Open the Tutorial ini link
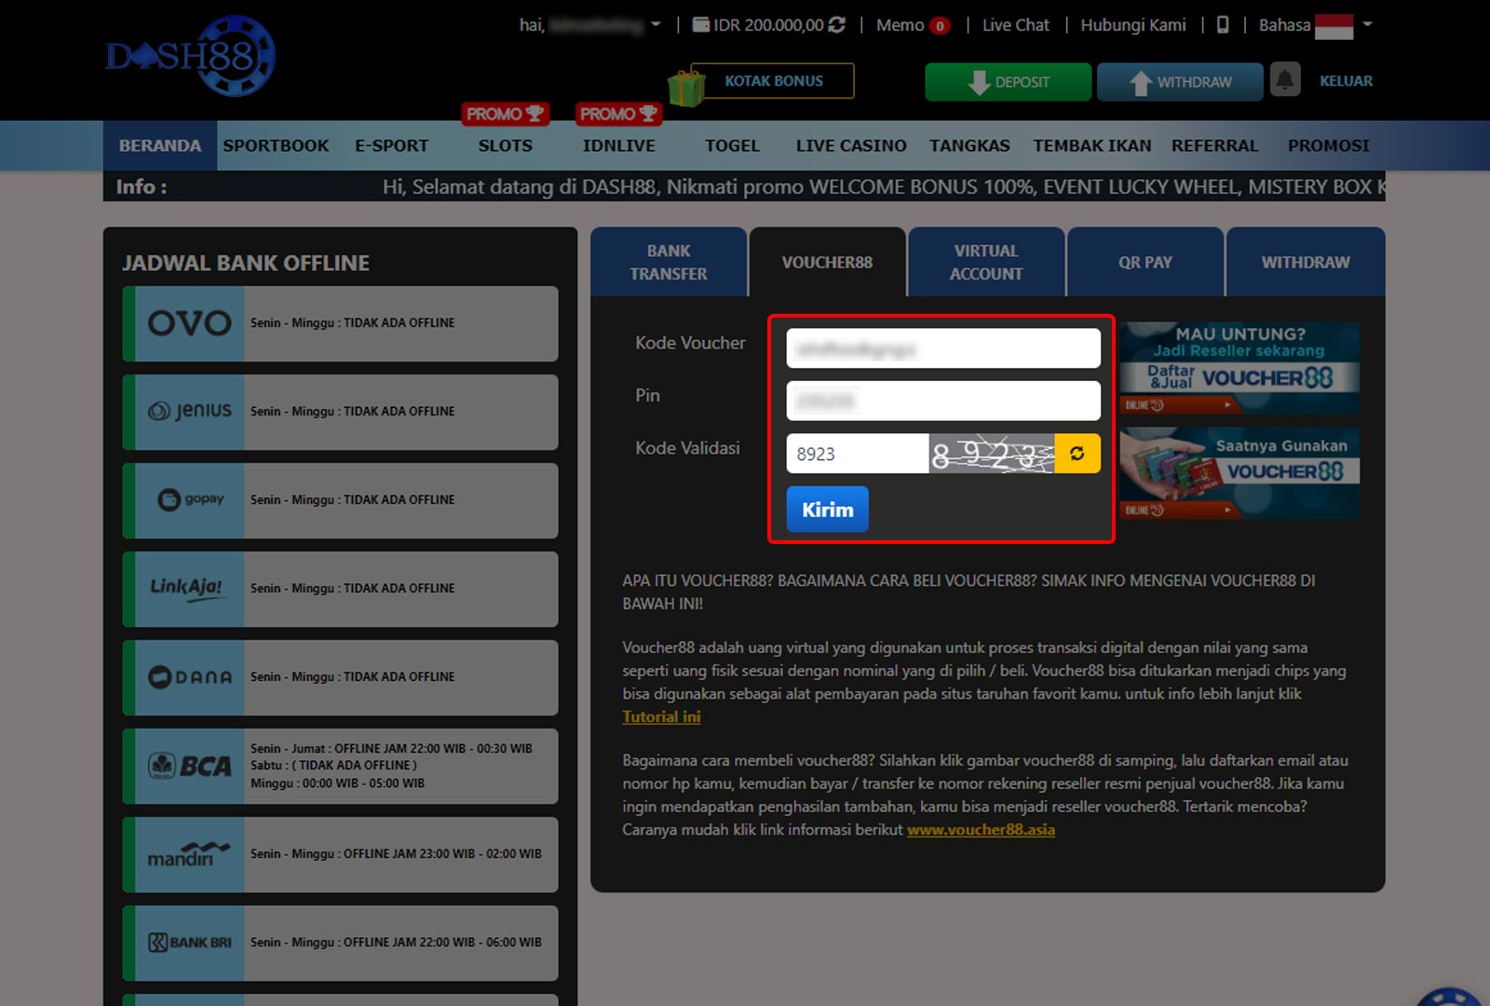This screenshot has width=1490, height=1006. (661, 717)
